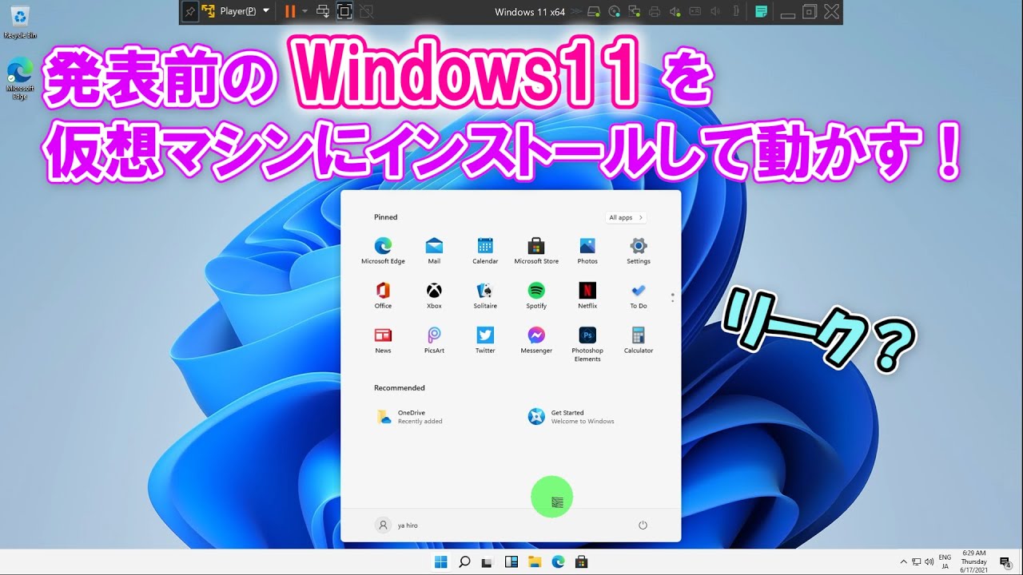This screenshot has height=575, width=1023.
Task: Send Ctrl+Alt+Del to the VM
Action: 324,11
